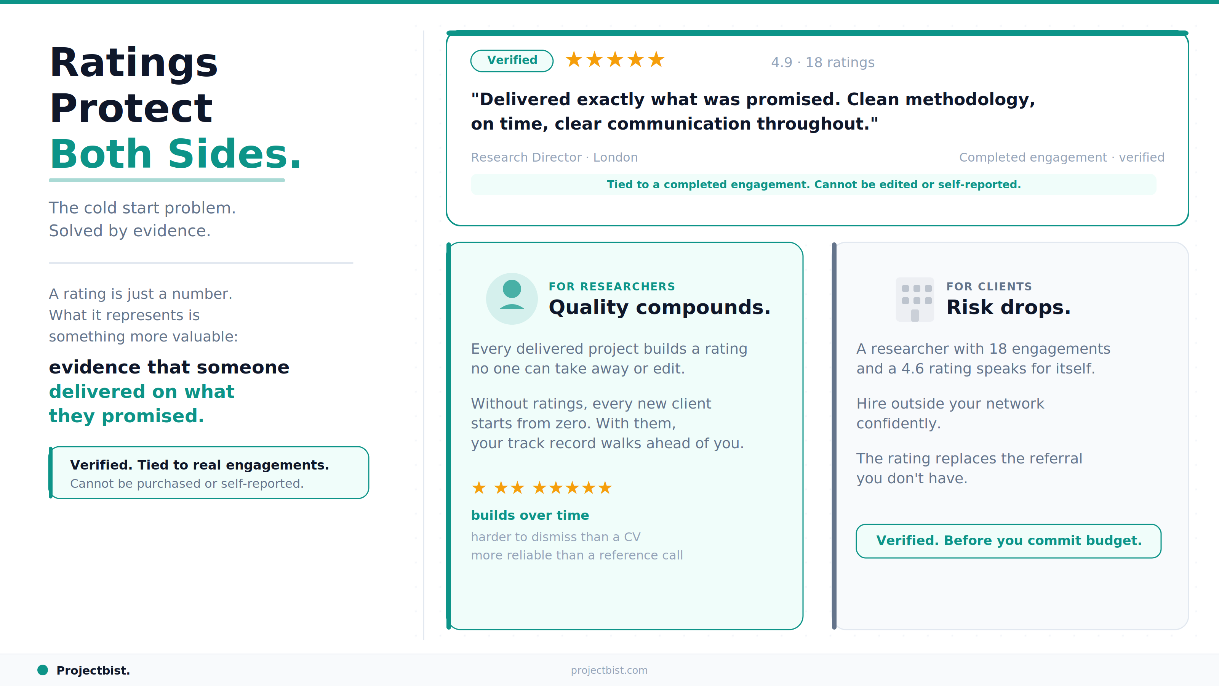This screenshot has width=1219, height=686.
Task: Click the Quality compounds. heading
Action: point(660,307)
